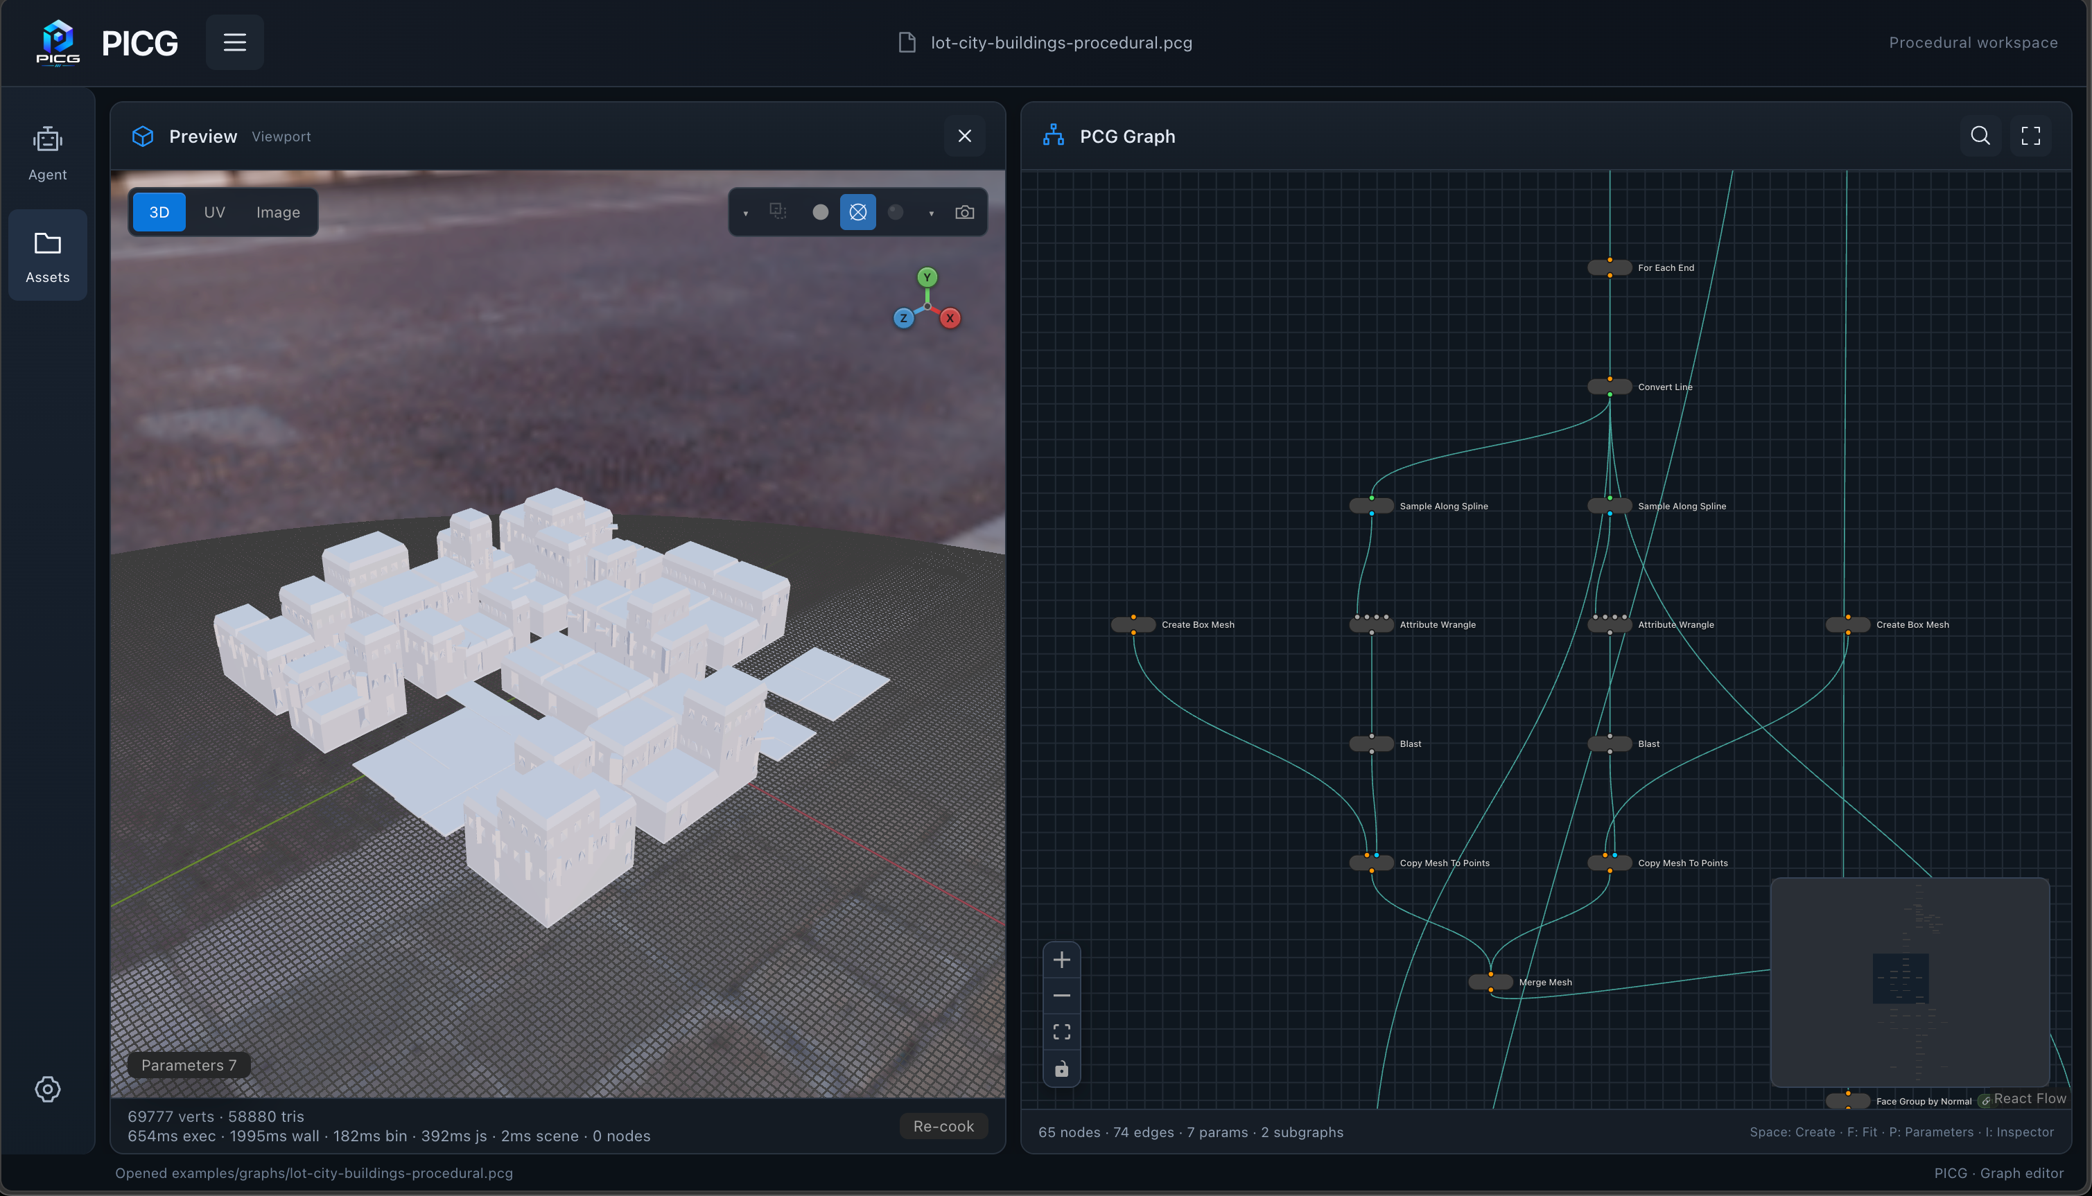
Task: Capture a viewport screenshot with camera icon
Action: (x=965, y=212)
